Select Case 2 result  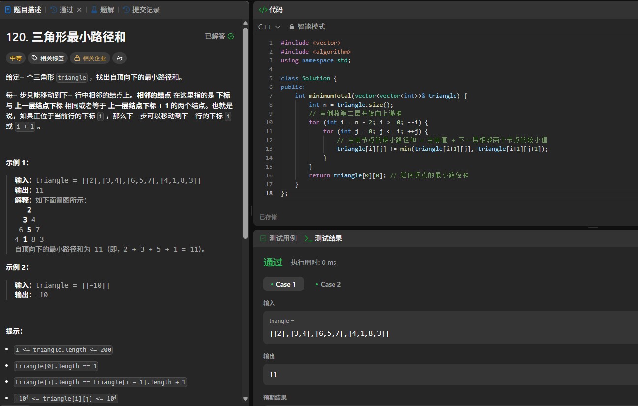tap(328, 284)
